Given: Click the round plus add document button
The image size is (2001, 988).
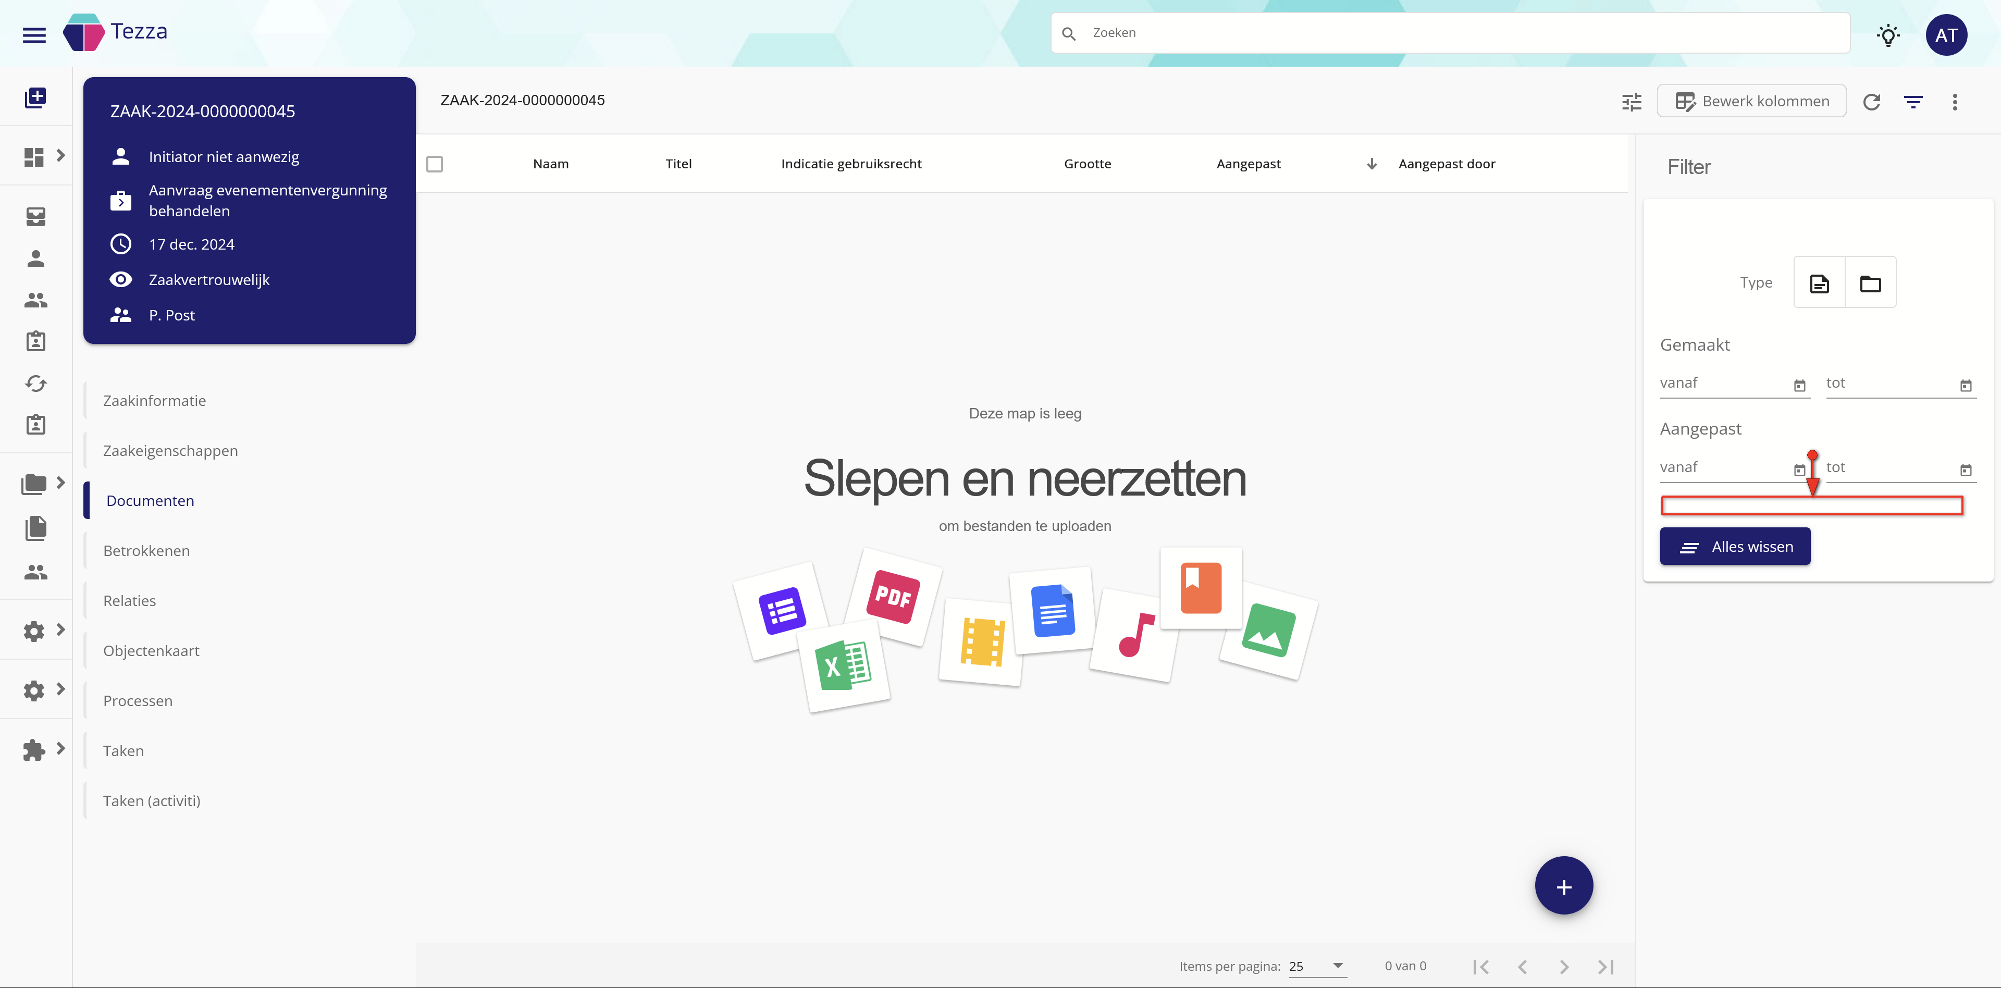Looking at the screenshot, I should [x=1564, y=886].
